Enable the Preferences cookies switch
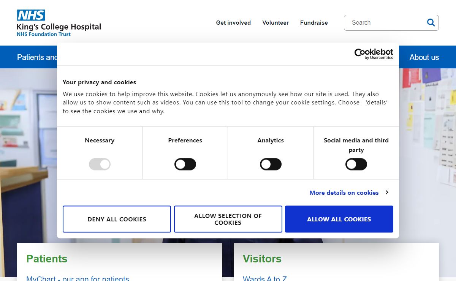Image resolution: width=456 pixels, height=281 pixels. (185, 164)
